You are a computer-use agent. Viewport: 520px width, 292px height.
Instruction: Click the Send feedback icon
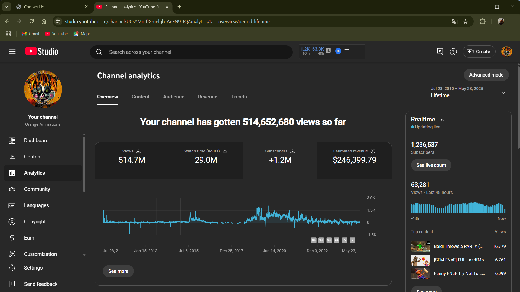pos(12,284)
